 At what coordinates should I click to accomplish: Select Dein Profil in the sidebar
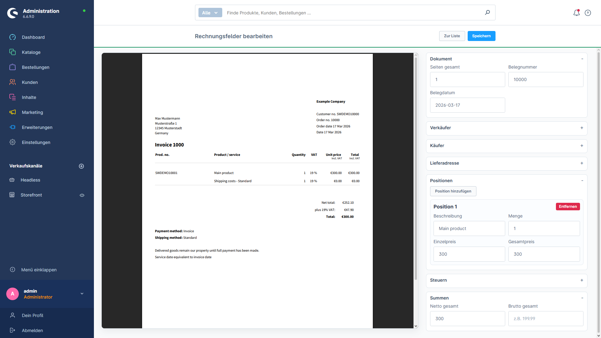32,315
